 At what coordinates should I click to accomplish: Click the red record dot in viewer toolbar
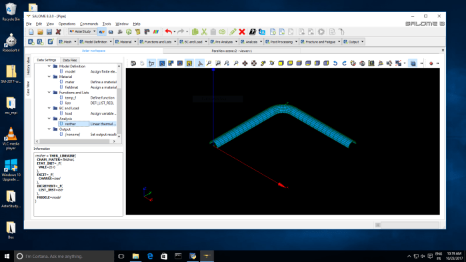[x=431, y=63]
